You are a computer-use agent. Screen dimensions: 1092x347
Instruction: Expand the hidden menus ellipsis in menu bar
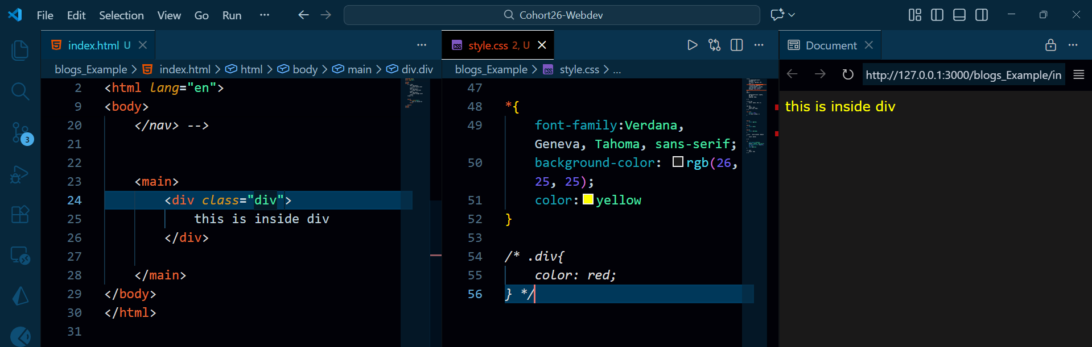pos(264,15)
